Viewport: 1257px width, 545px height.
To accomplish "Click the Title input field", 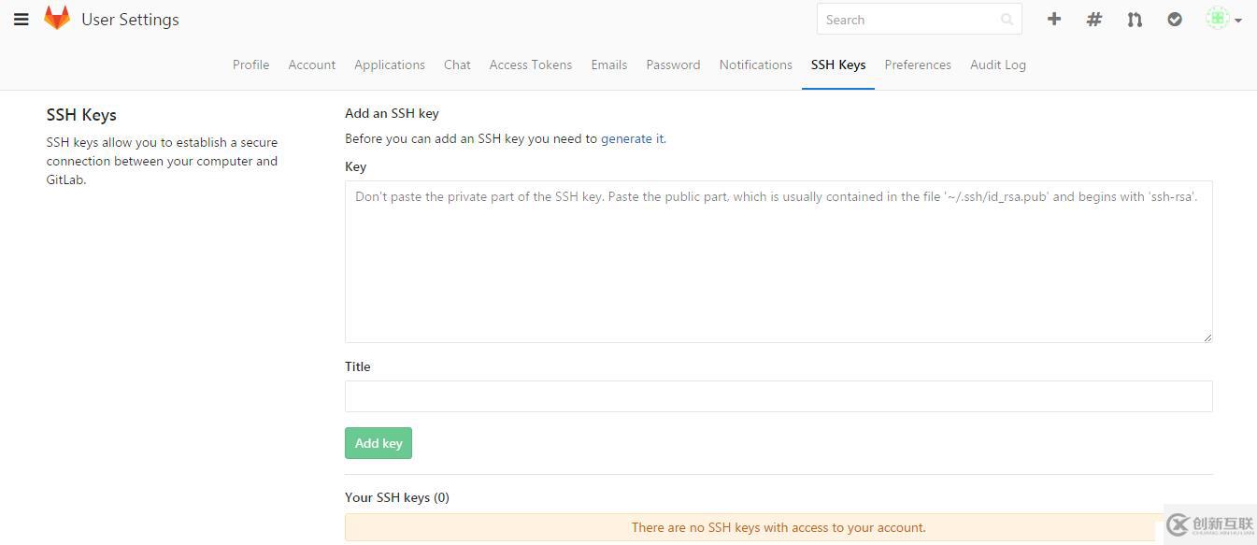I will tap(778, 396).
